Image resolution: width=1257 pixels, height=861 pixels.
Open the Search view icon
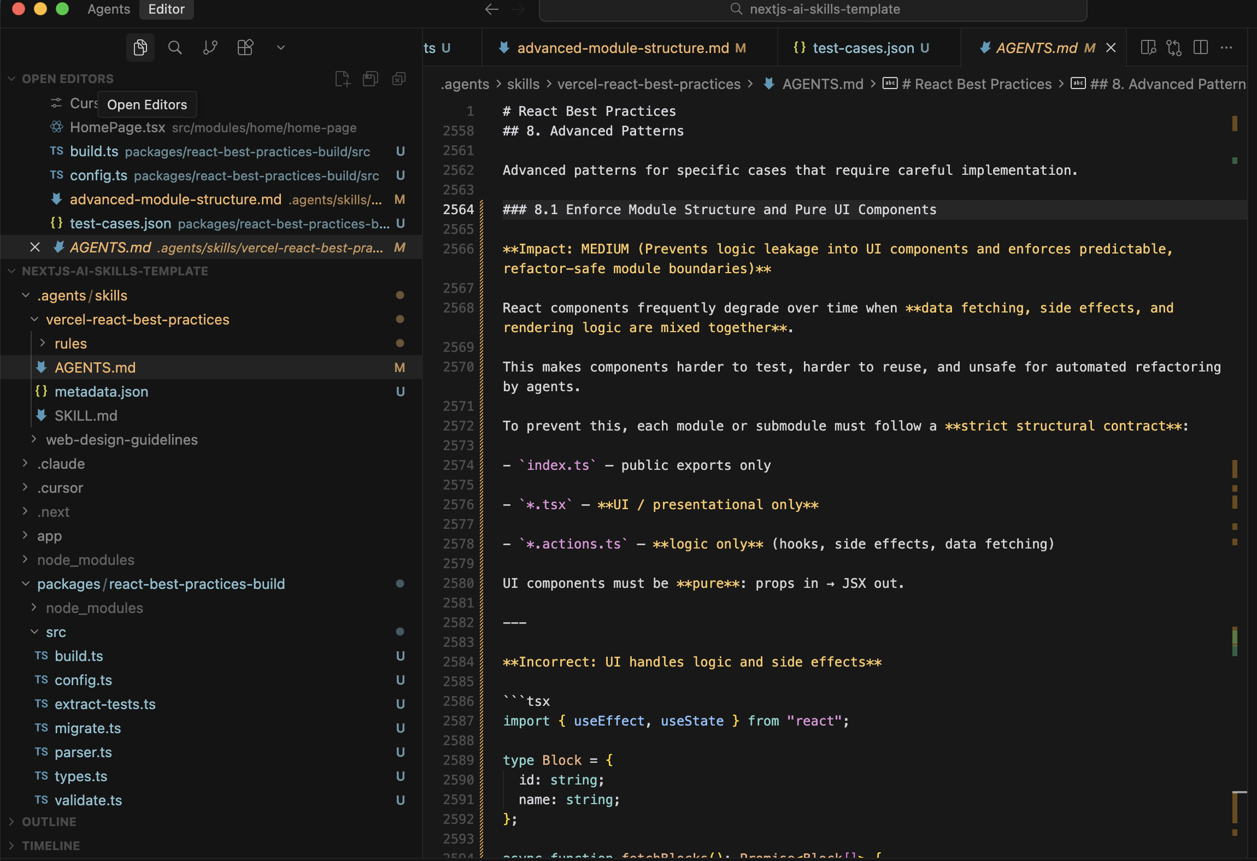175,48
